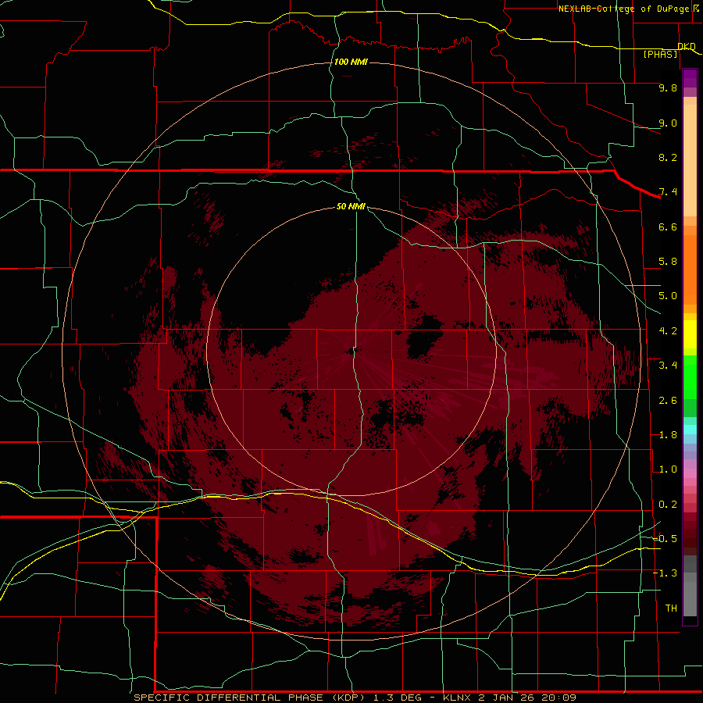Click the 9.0 color scale value
This screenshot has width=703, height=703.
[668, 123]
